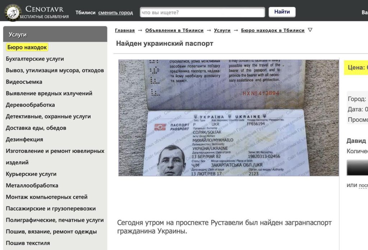Open the Главная breadcrumb link
This screenshot has height=250, width=368.
click(x=125, y=30)
